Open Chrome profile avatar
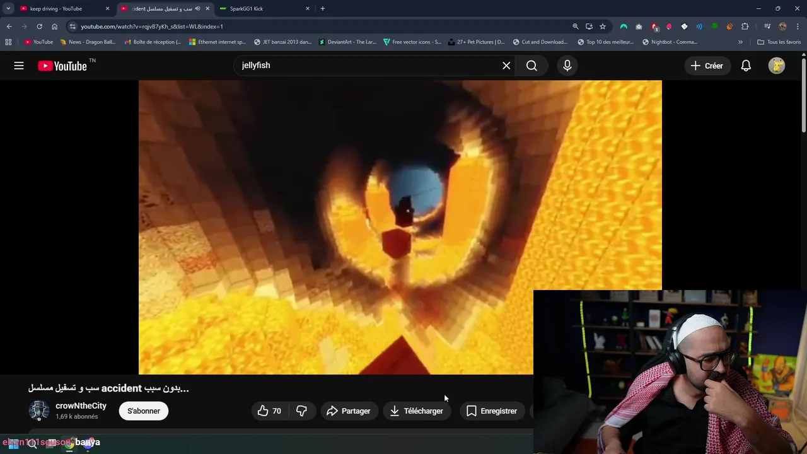The height and width of the screenshot is (454, 807). [782, 26]
